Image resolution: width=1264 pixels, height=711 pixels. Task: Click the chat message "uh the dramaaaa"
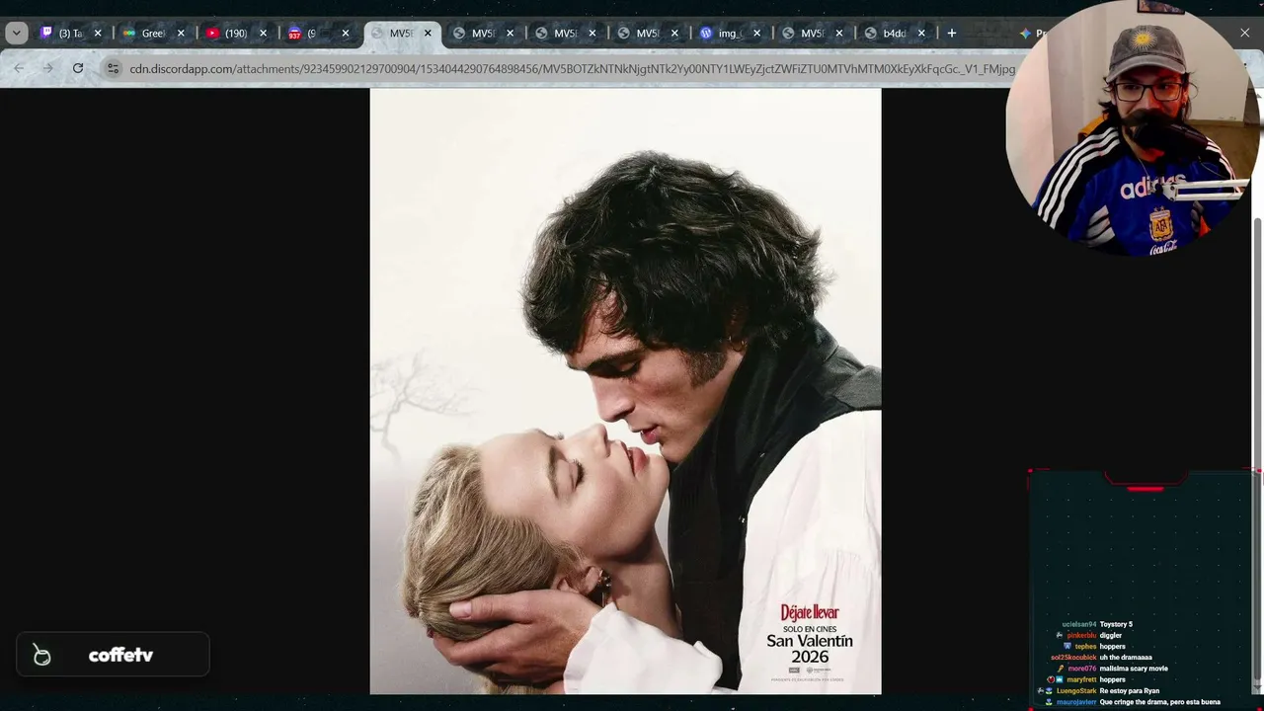1125,657
